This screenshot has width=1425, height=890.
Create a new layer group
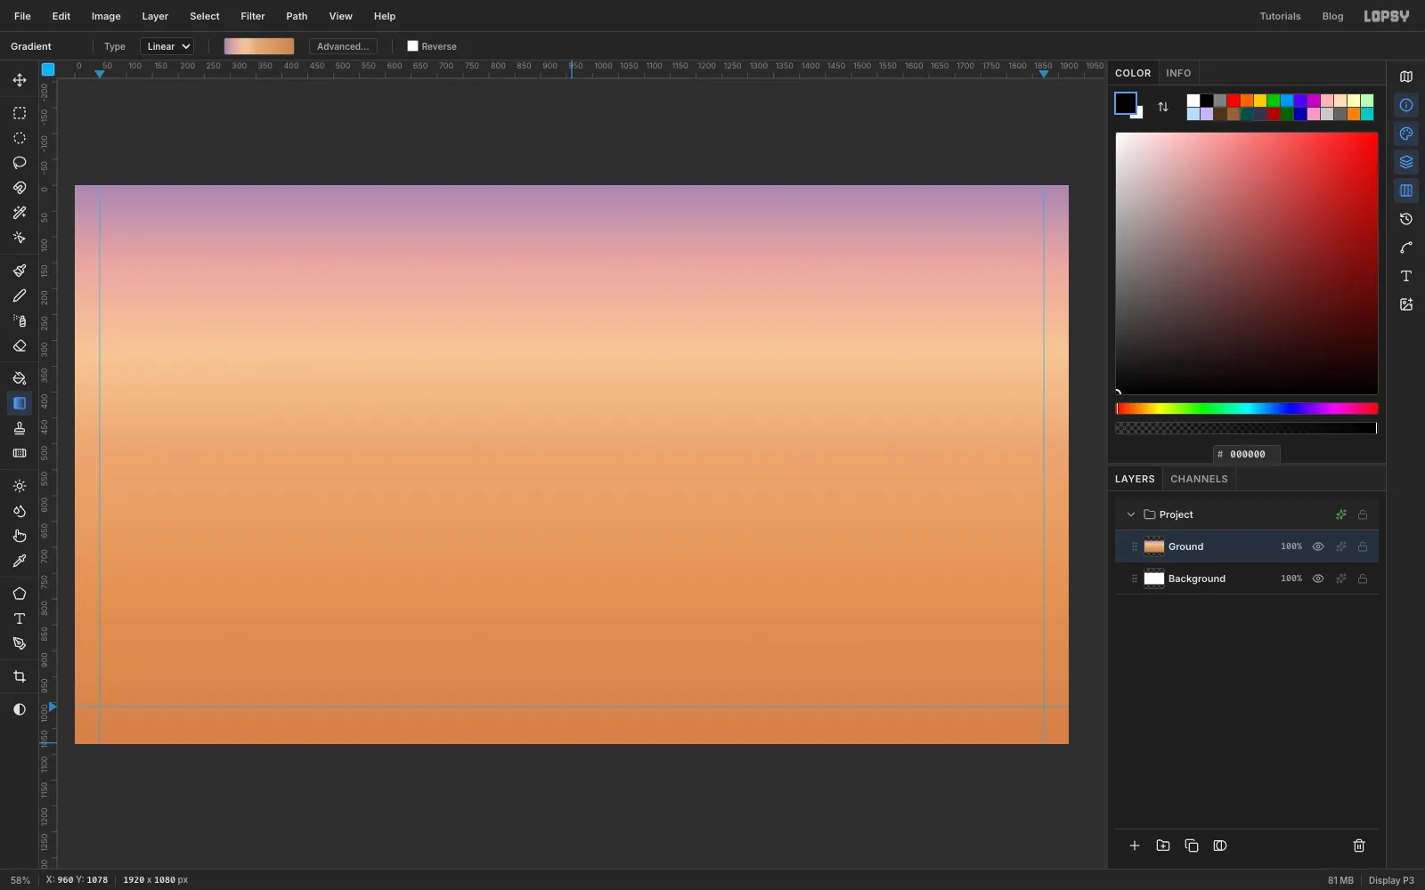[1163, 845]
